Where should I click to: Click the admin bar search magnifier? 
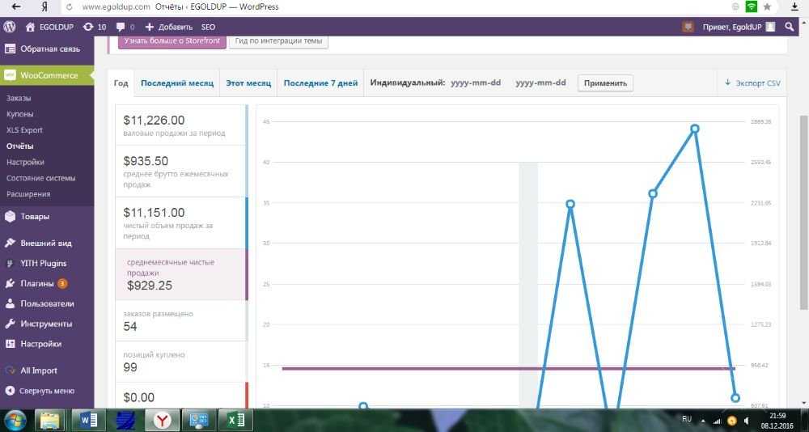(790, 27)
